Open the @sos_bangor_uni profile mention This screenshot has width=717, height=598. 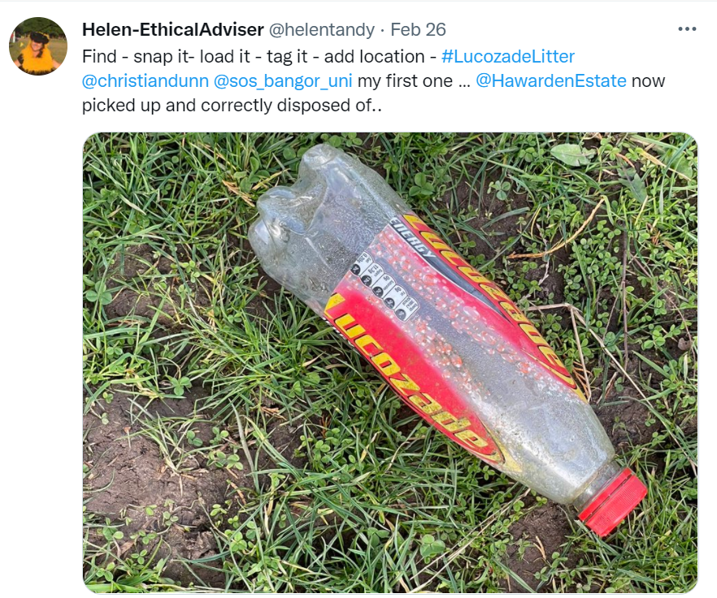click(x=283, y=81)
